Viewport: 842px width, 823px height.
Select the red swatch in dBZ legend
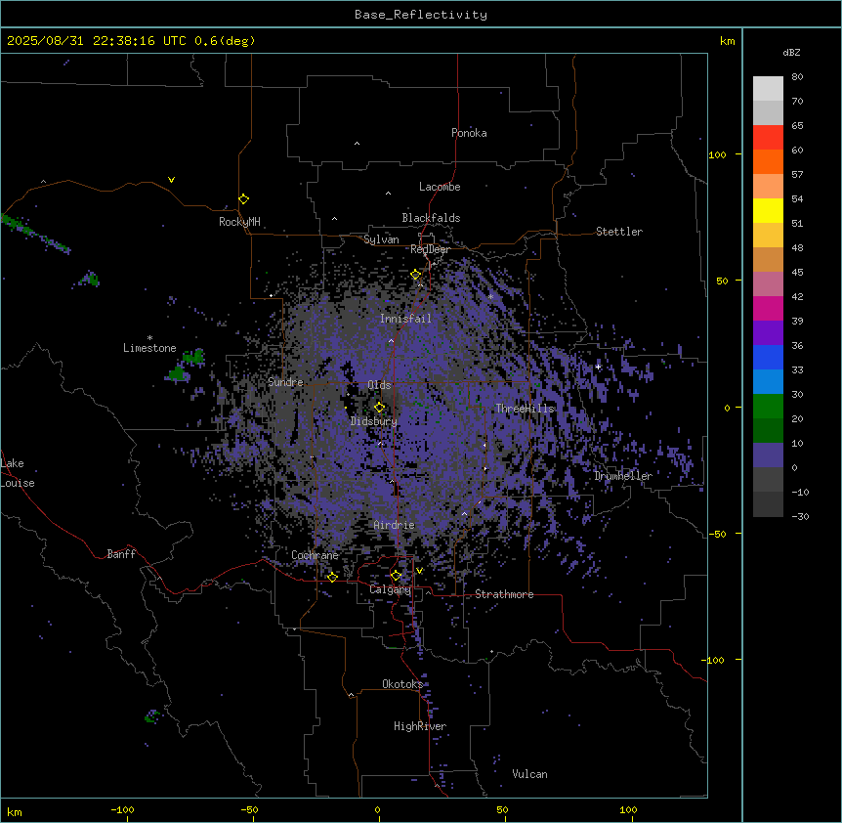click(x=768, y=137)
